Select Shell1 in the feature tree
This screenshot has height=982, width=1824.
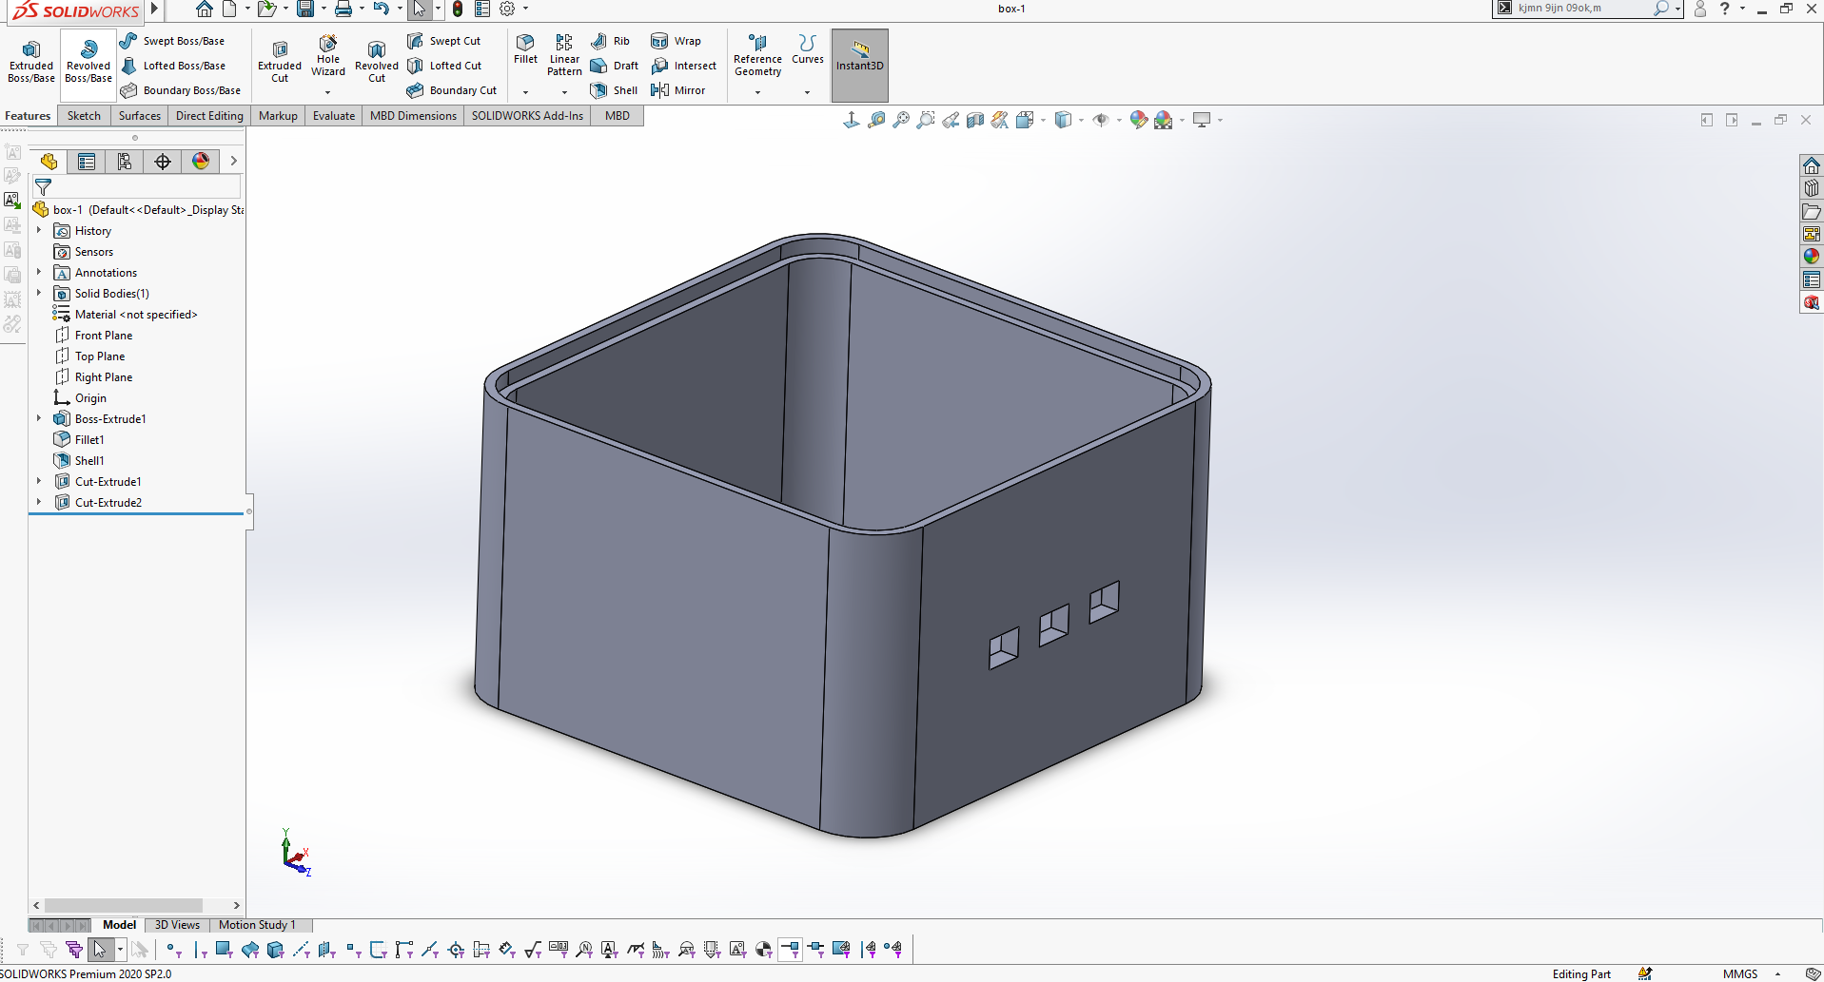coord(89,461)
